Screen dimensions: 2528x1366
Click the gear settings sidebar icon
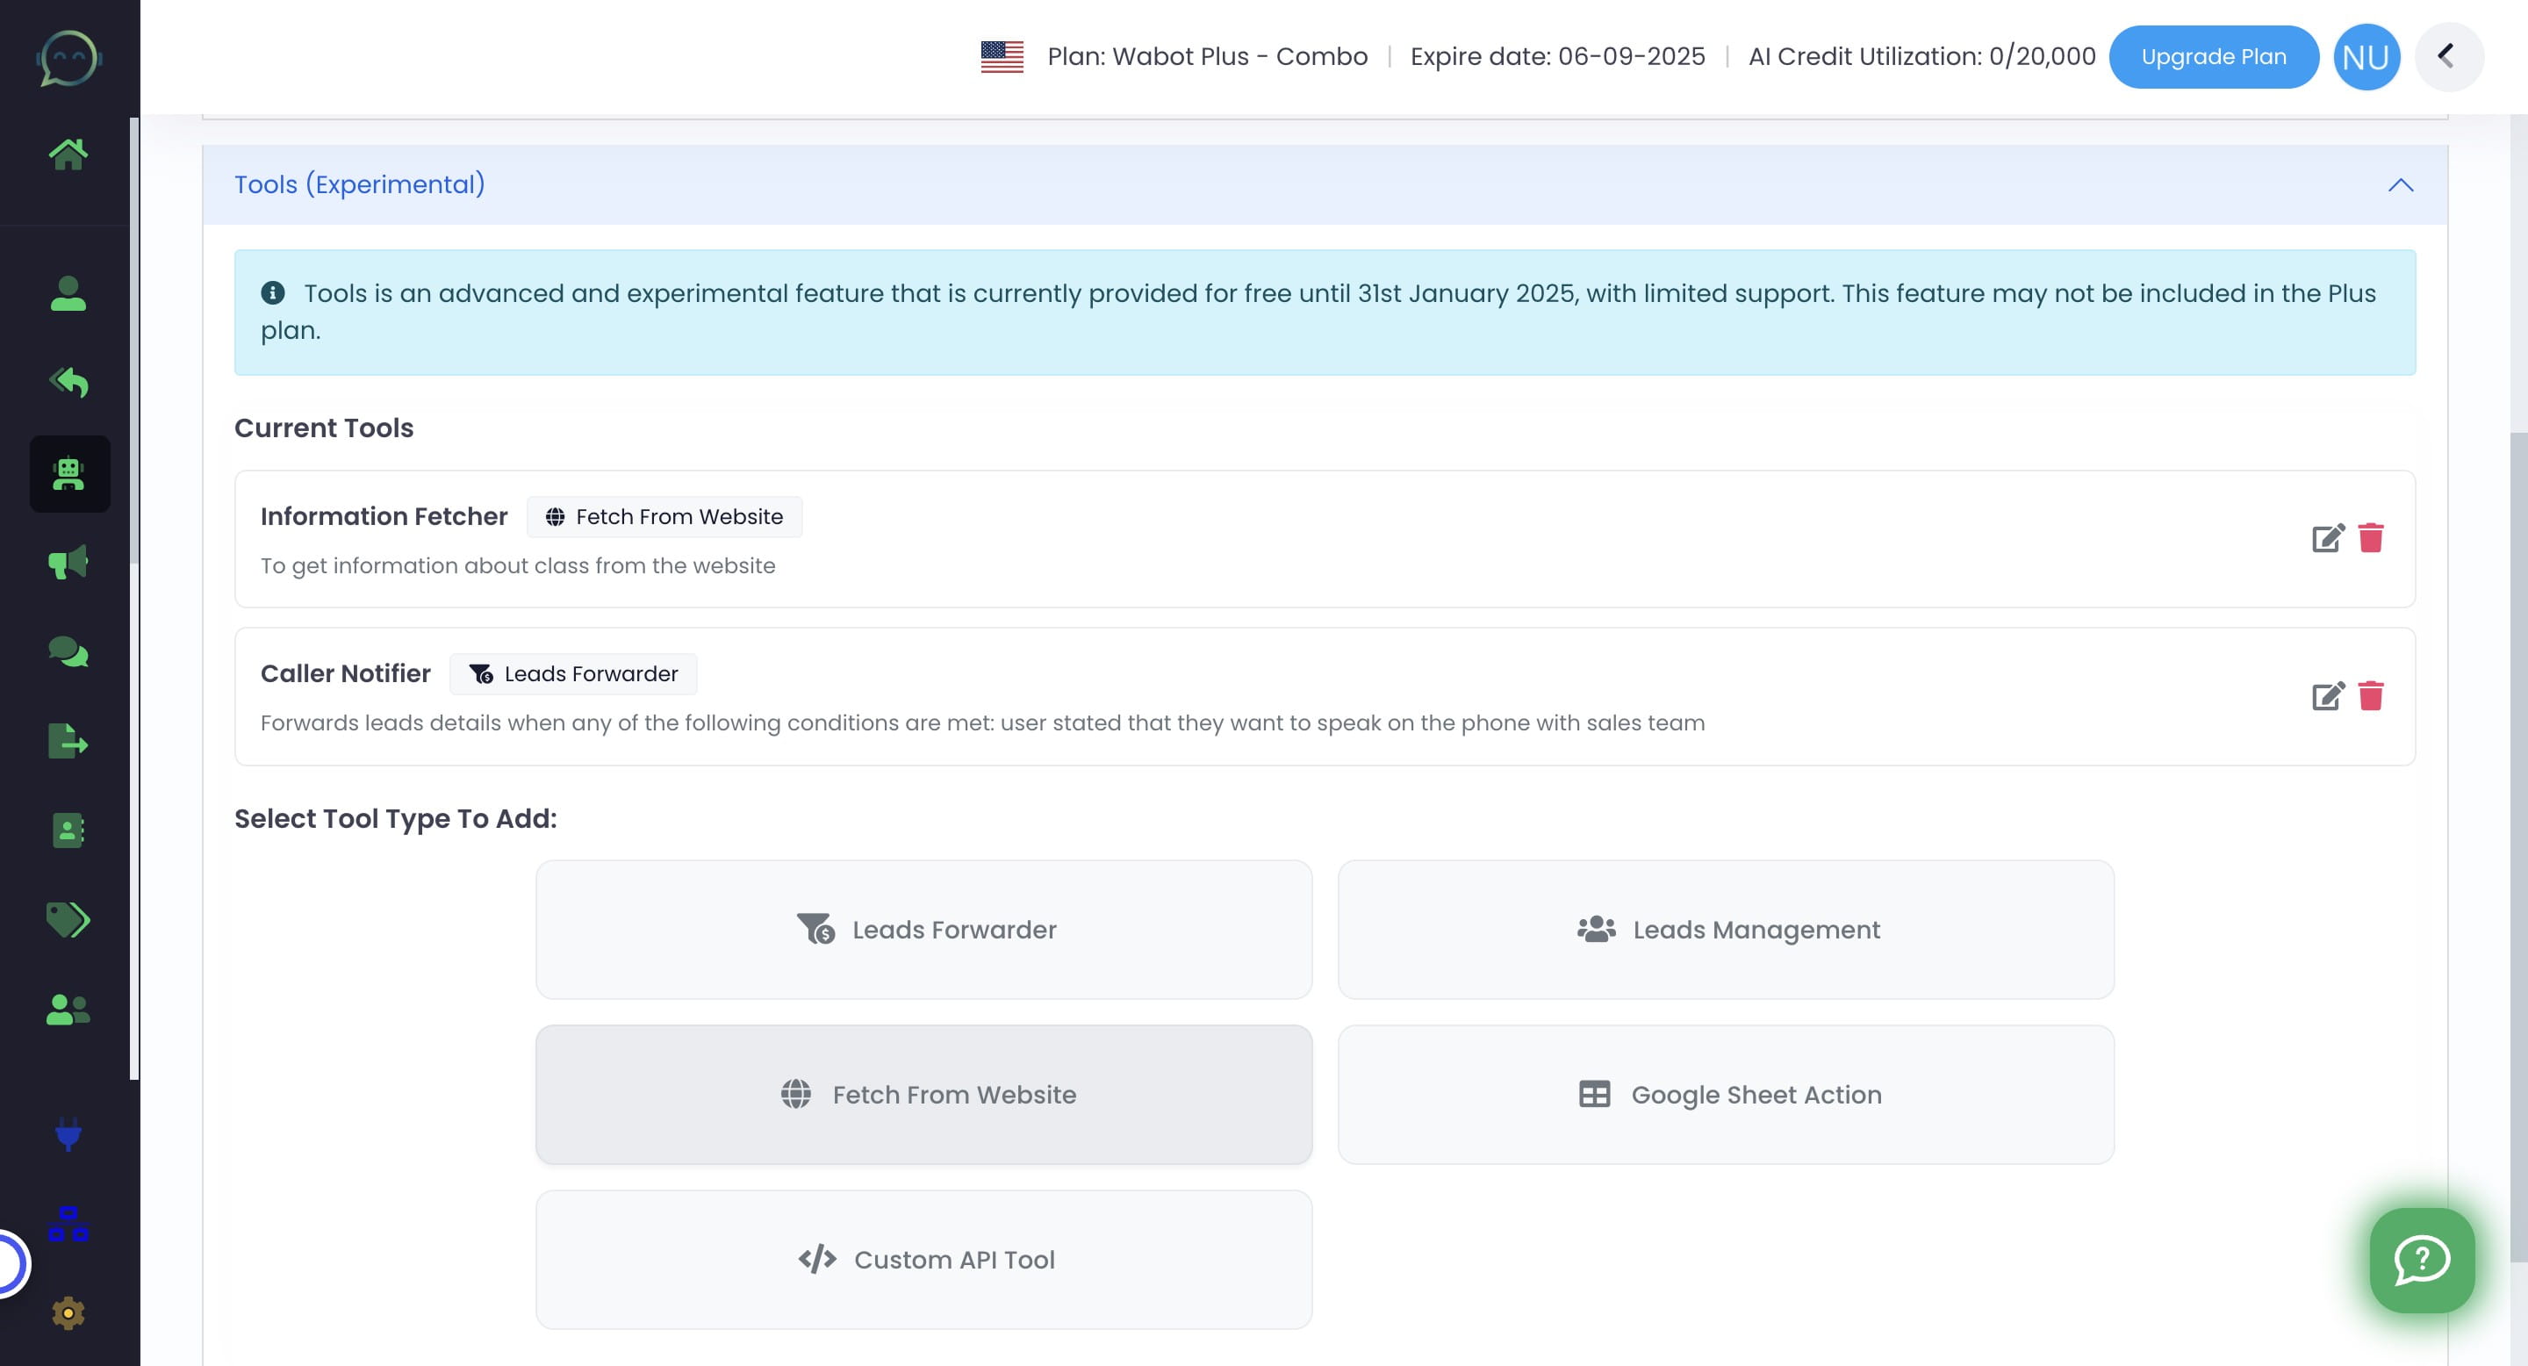[68, 1313]
